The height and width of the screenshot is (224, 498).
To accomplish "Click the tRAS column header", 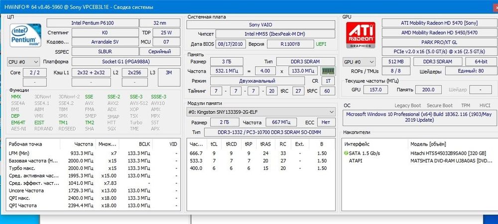I will tap(265, 144).
